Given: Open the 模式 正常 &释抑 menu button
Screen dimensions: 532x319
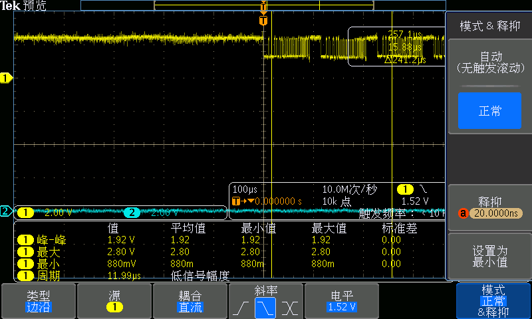Looking at the screenshot, I should coord(493,301).
